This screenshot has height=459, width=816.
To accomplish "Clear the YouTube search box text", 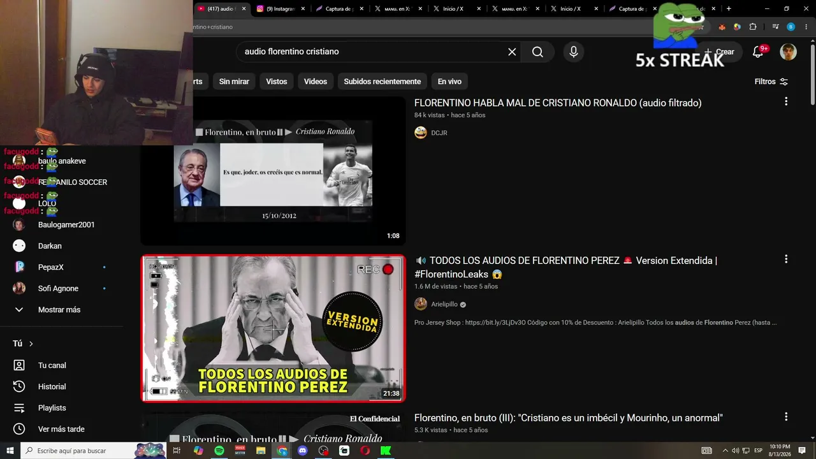I will 512,52.
